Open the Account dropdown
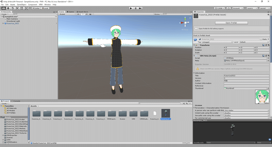 tap(238, 8)
